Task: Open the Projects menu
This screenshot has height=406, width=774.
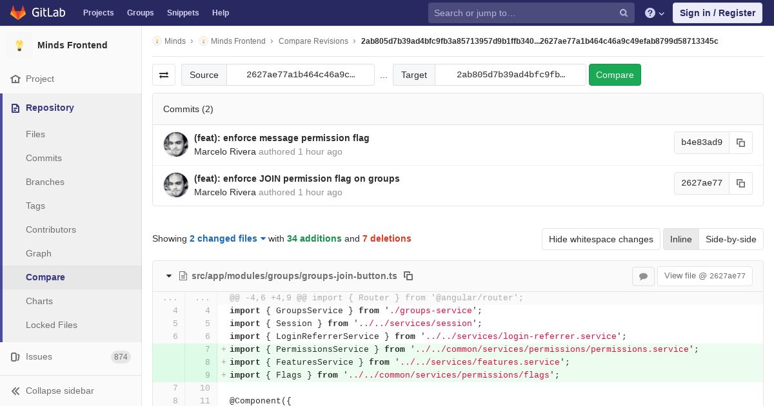Action: coord(98,13)
